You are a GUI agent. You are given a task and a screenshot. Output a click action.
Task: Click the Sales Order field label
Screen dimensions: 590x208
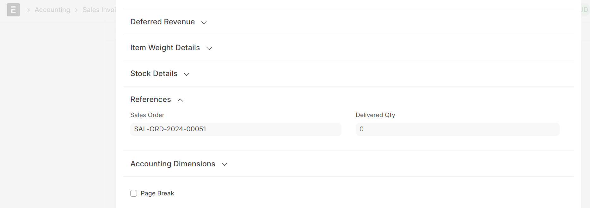click(x=147, y=115)
